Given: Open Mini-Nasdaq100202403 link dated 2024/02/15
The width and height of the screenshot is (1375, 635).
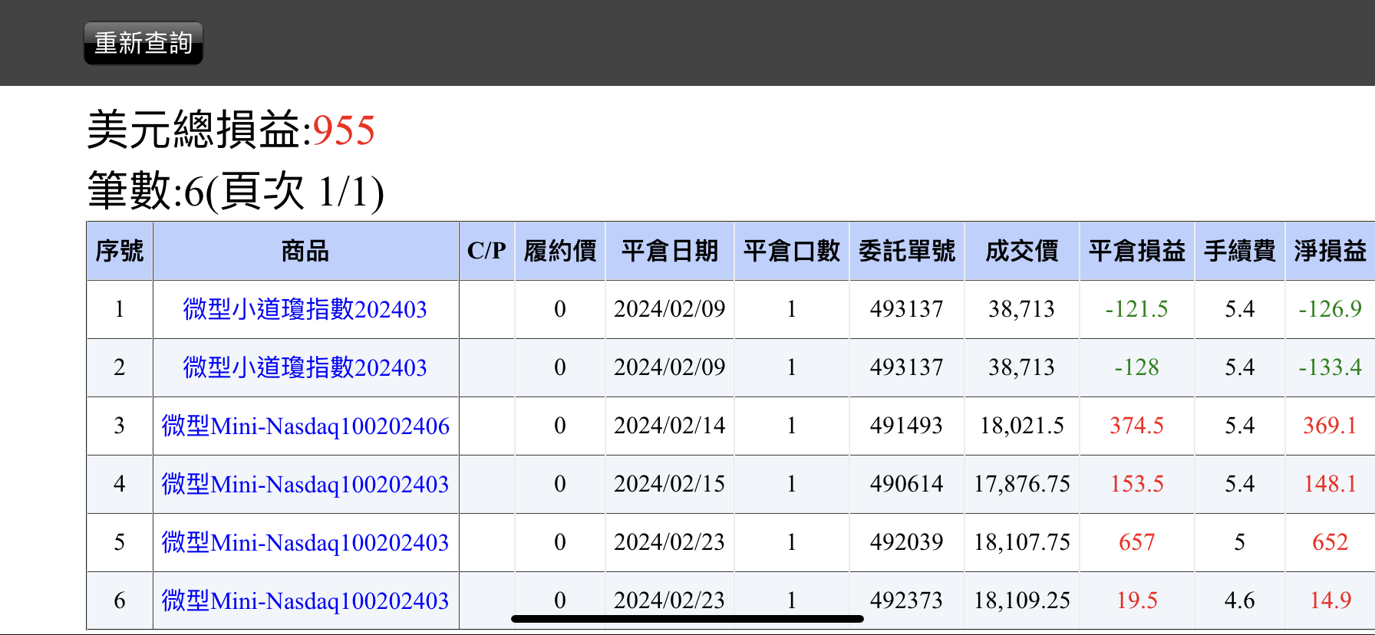Looking at the screenshot, I should click(x=305, y=484).
